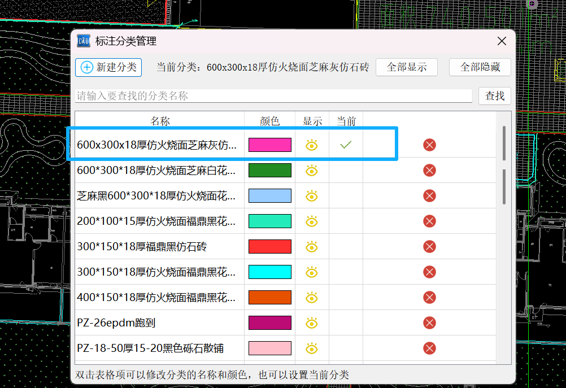Click 全部隐藏 to hide all categories
The image size is (566, 388).
(x=480, y=67)
